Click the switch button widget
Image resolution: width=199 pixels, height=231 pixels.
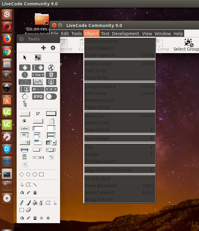51,96
